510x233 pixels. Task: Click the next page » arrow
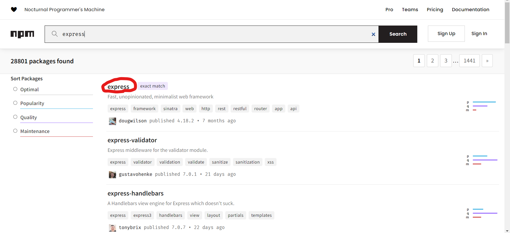tap(487, 61)
